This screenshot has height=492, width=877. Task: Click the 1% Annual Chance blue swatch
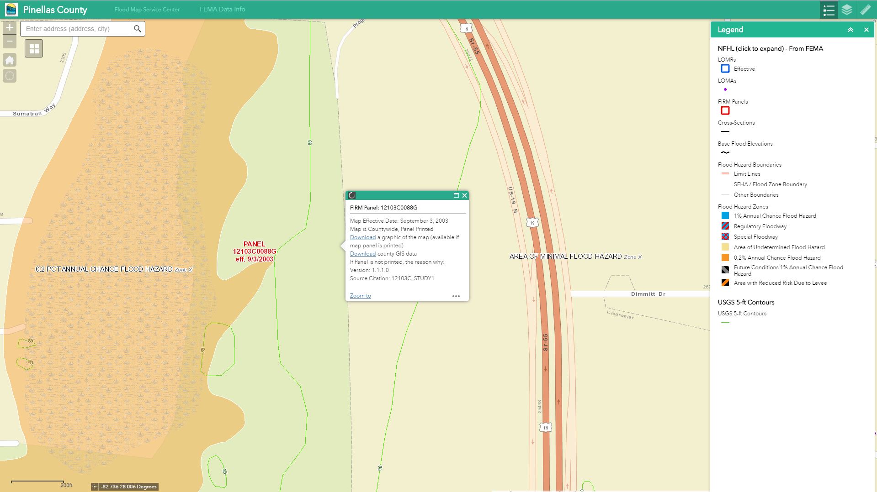tap(725, 215)
